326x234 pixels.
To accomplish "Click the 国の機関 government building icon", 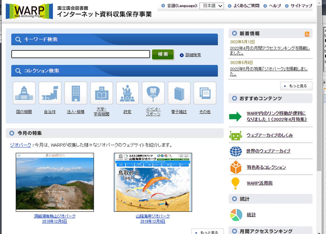I will click(x=24, y=93).
